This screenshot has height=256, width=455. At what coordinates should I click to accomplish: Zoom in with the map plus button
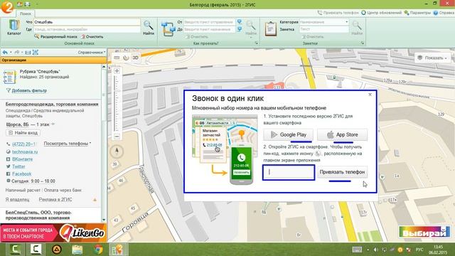(x=117, y=71)
